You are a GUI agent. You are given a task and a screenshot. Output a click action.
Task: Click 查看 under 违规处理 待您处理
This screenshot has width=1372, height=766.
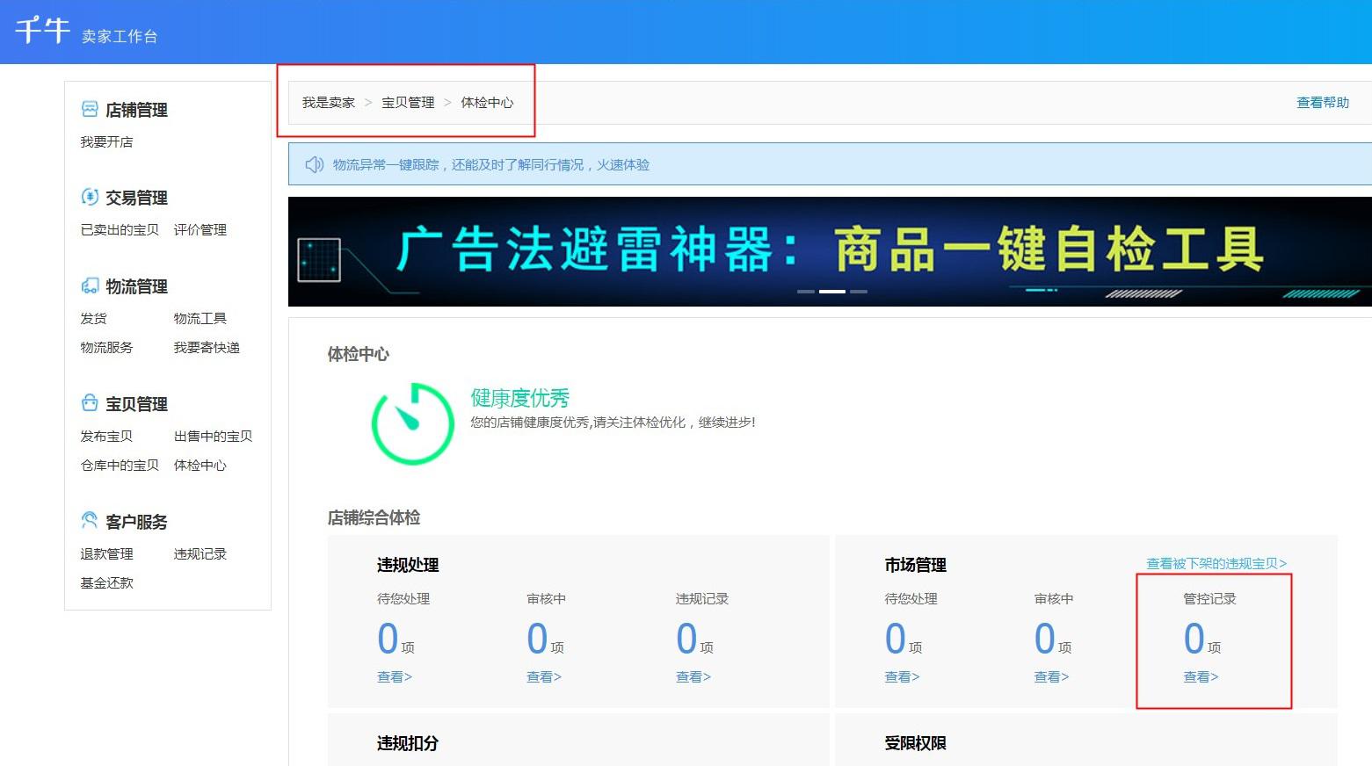(395, 676)
